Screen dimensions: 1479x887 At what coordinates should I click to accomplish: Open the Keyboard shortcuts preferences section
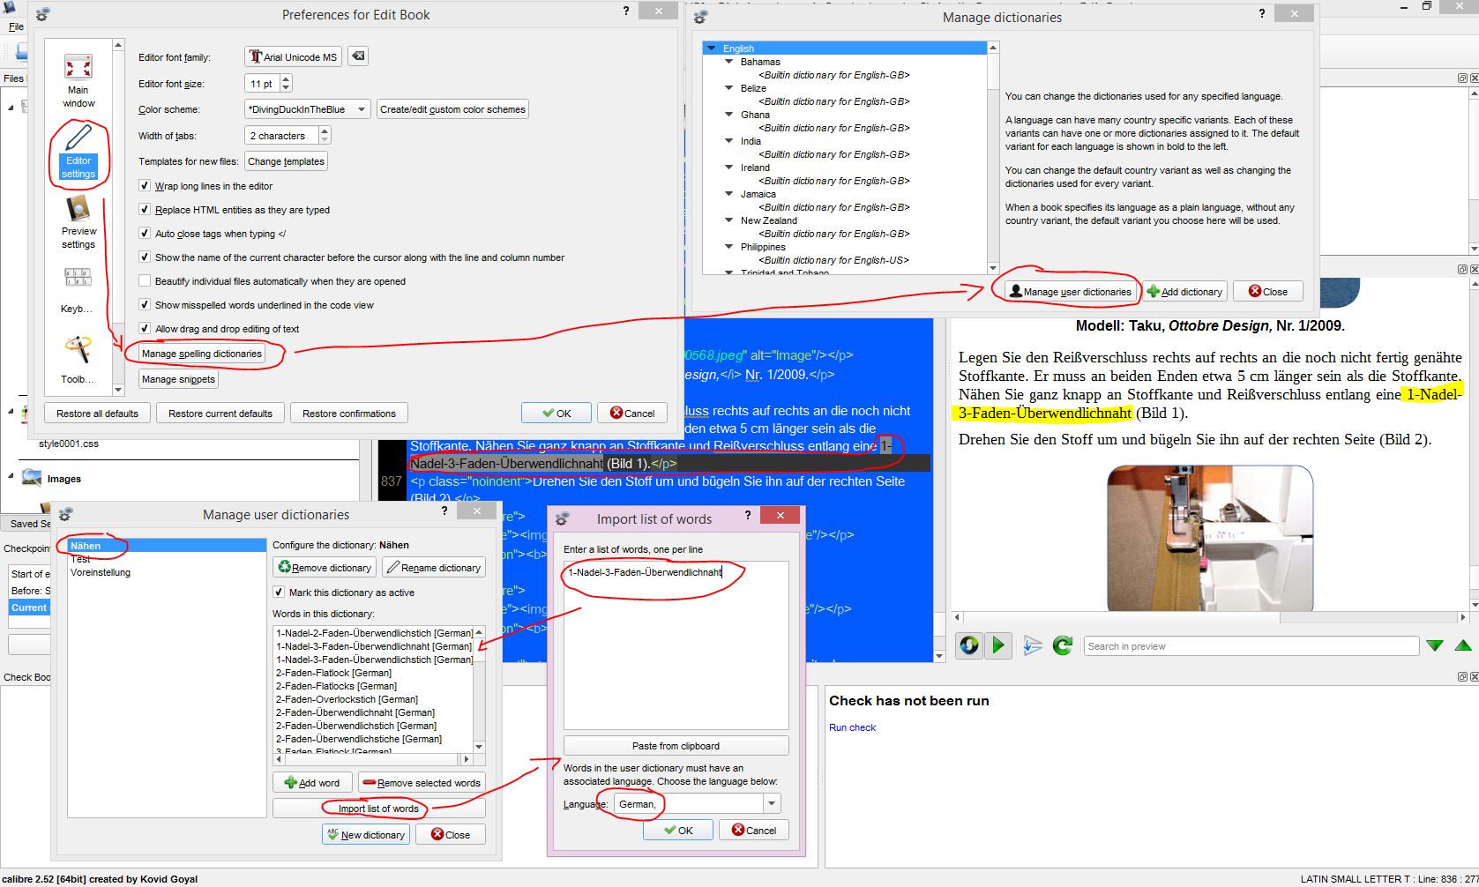[x=78, y=289]
